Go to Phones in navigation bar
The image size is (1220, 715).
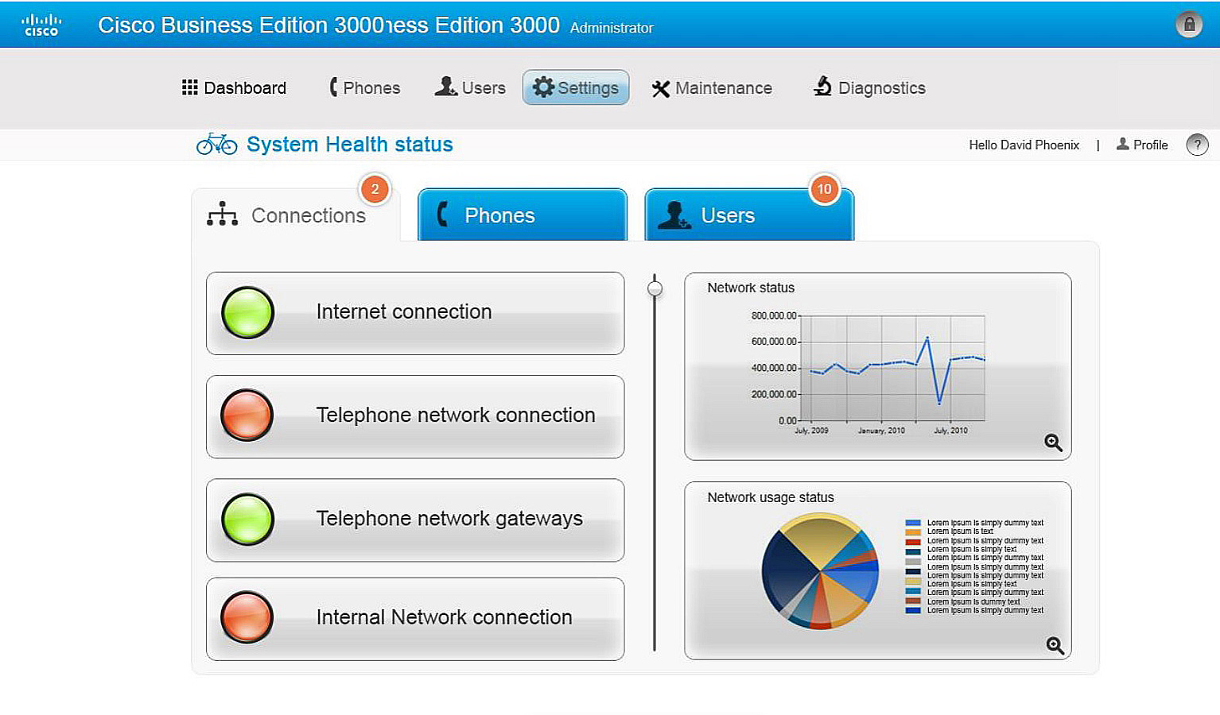coord(365,87)
